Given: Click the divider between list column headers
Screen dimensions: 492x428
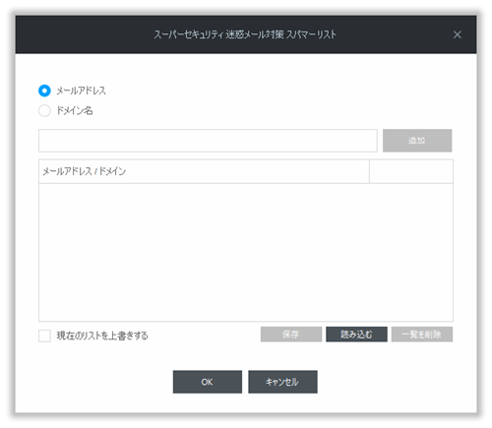Looking at the screenshot, I should click(369, 171).
